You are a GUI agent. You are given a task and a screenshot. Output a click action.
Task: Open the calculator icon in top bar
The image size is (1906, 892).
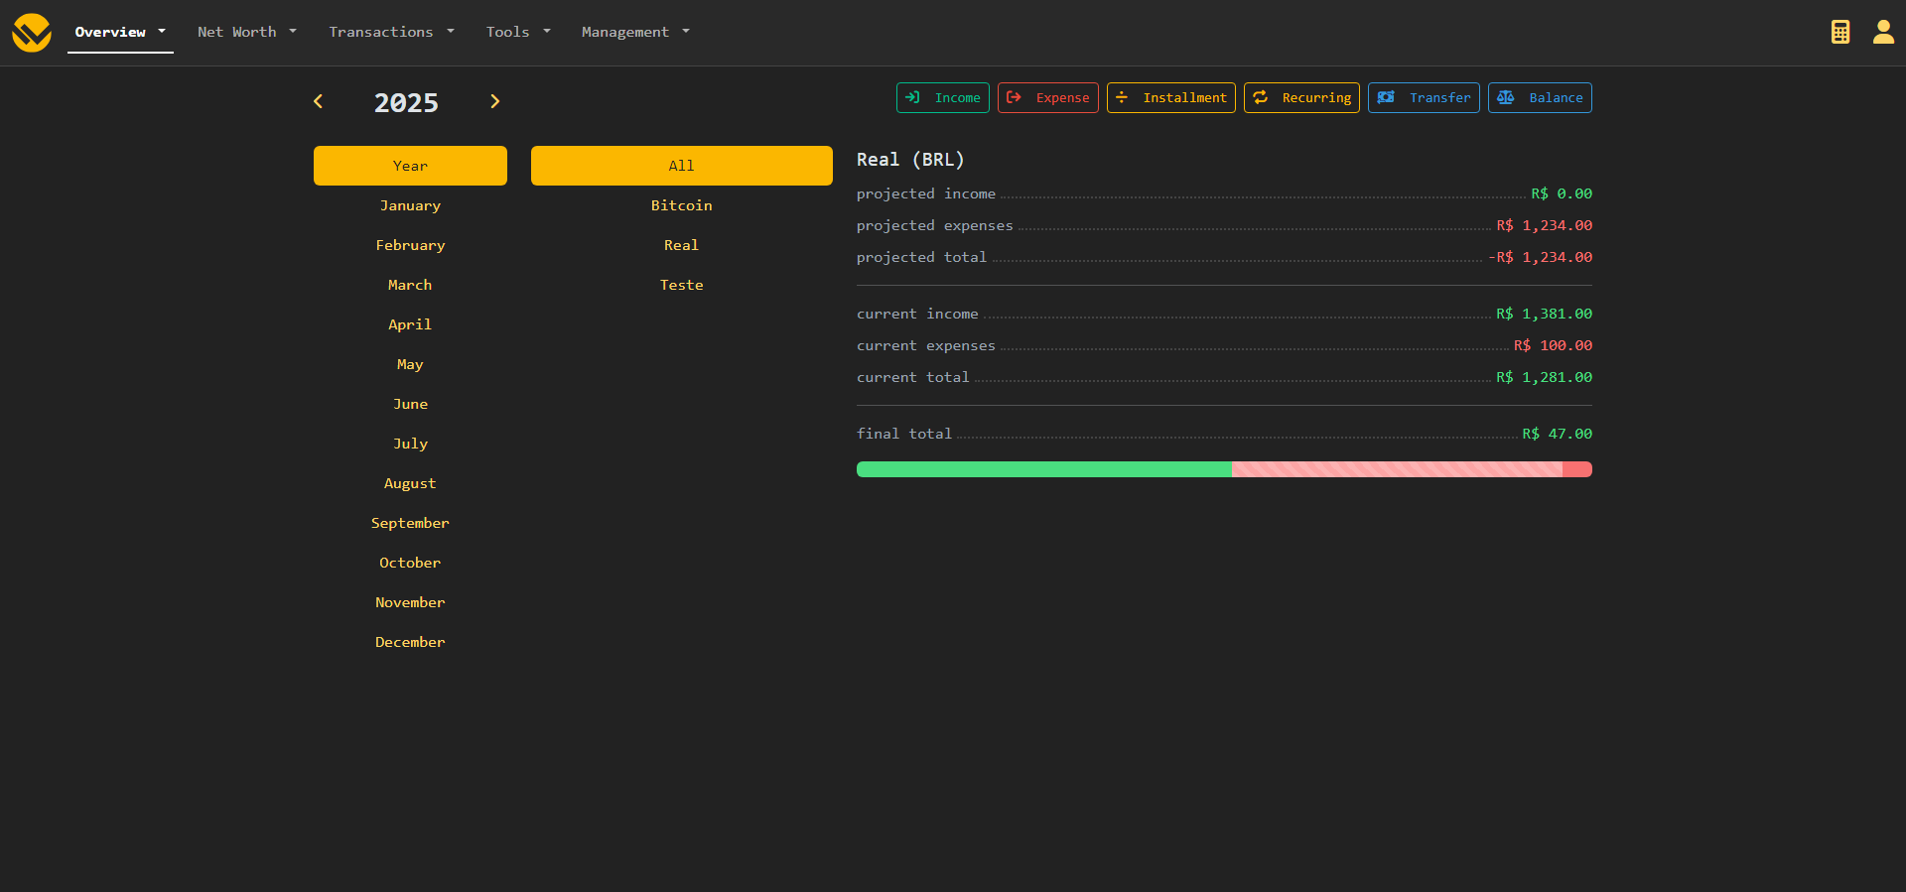point(1839,32)
